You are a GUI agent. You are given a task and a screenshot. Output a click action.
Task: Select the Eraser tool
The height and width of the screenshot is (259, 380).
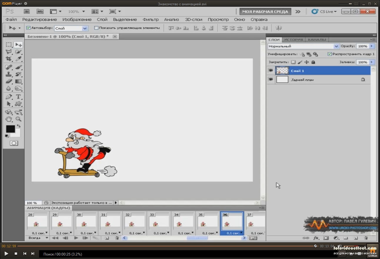tap(9, 81)
